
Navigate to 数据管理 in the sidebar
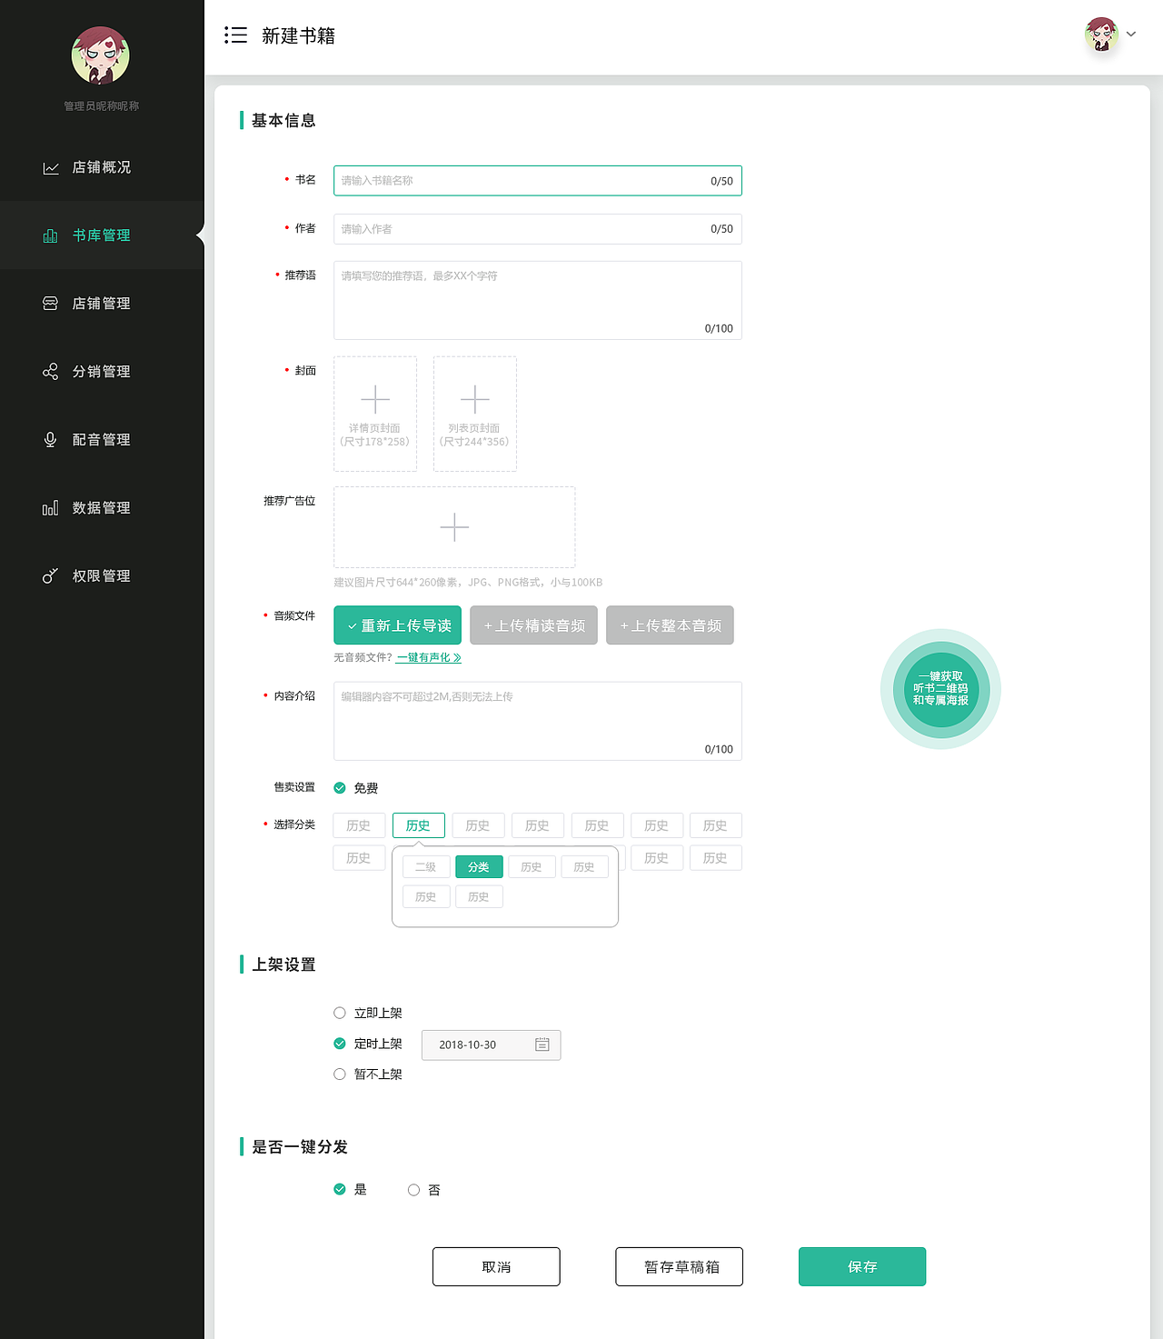pyautogui.click(x=102, y=507)
